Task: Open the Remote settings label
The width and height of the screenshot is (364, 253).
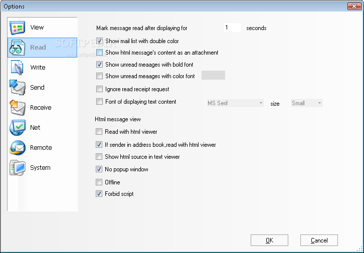Action: tap(41, 148)
